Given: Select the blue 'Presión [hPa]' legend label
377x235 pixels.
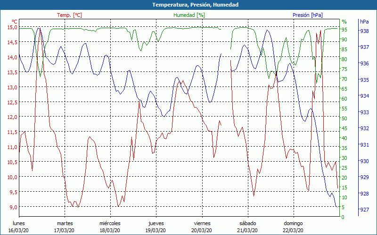Looking at the screenshot, I should (x=308, y=15).
